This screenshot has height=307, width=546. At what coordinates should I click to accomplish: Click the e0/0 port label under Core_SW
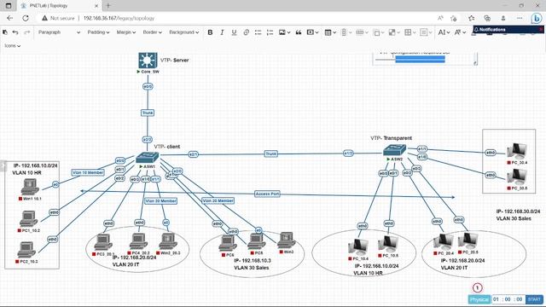(x=148, y=86)
